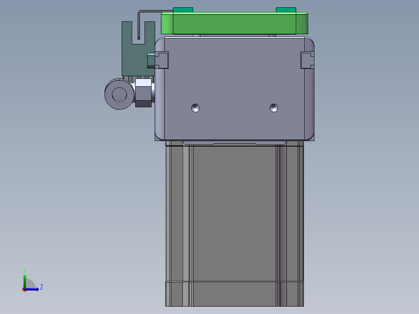Click the blue Z axis arrow on the triad
This screenshot has width=419, height=314.
click(32, 289)
